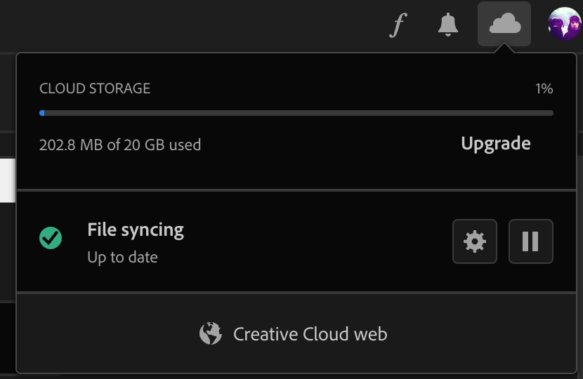Click the File syncing title

click(136, 230)
